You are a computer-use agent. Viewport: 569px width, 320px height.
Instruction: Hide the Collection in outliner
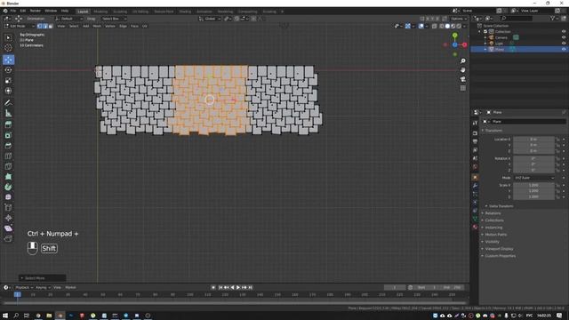[x=564, y=32]
